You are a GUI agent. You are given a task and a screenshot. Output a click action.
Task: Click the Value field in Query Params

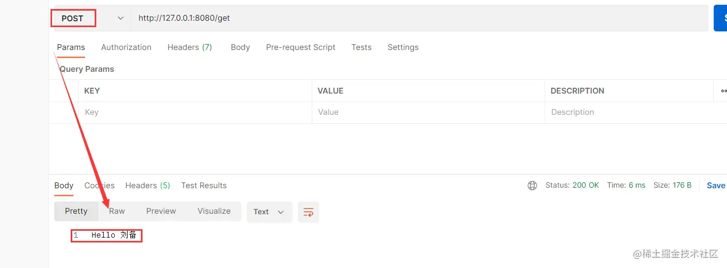[428, 112]
